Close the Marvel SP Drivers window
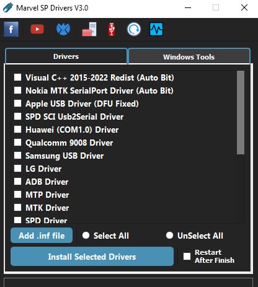 click(244, 8)
